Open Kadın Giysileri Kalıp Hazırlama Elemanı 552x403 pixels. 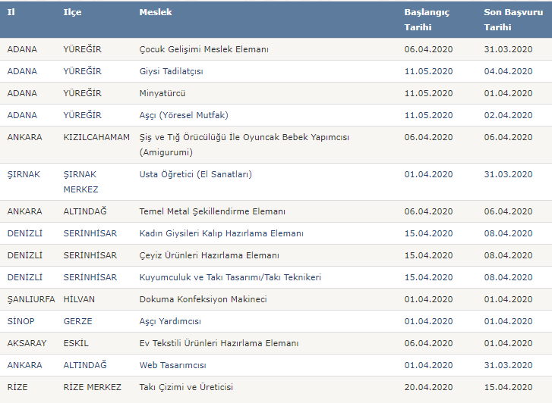(x=222, y=233)
